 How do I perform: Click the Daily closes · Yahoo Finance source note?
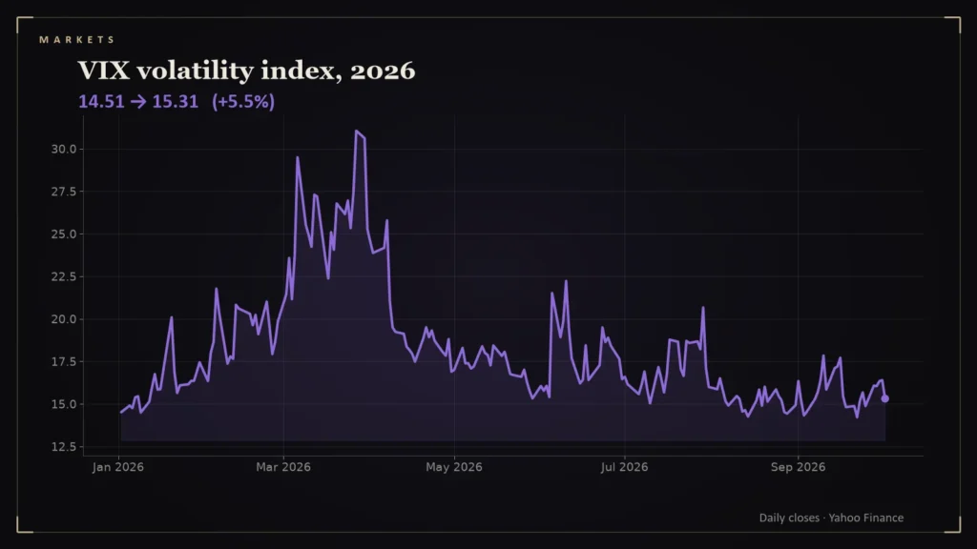coord(831,518)
